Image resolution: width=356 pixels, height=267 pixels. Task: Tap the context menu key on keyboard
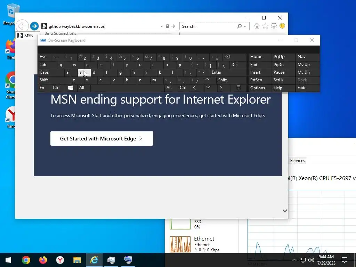[238, 88]
